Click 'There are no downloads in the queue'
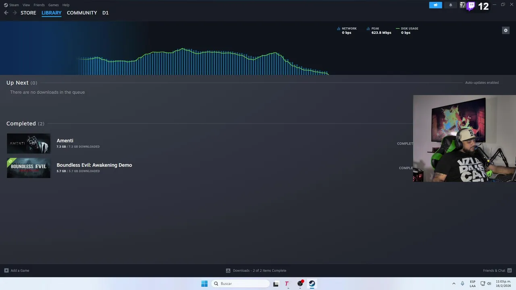 click(48, 92)
